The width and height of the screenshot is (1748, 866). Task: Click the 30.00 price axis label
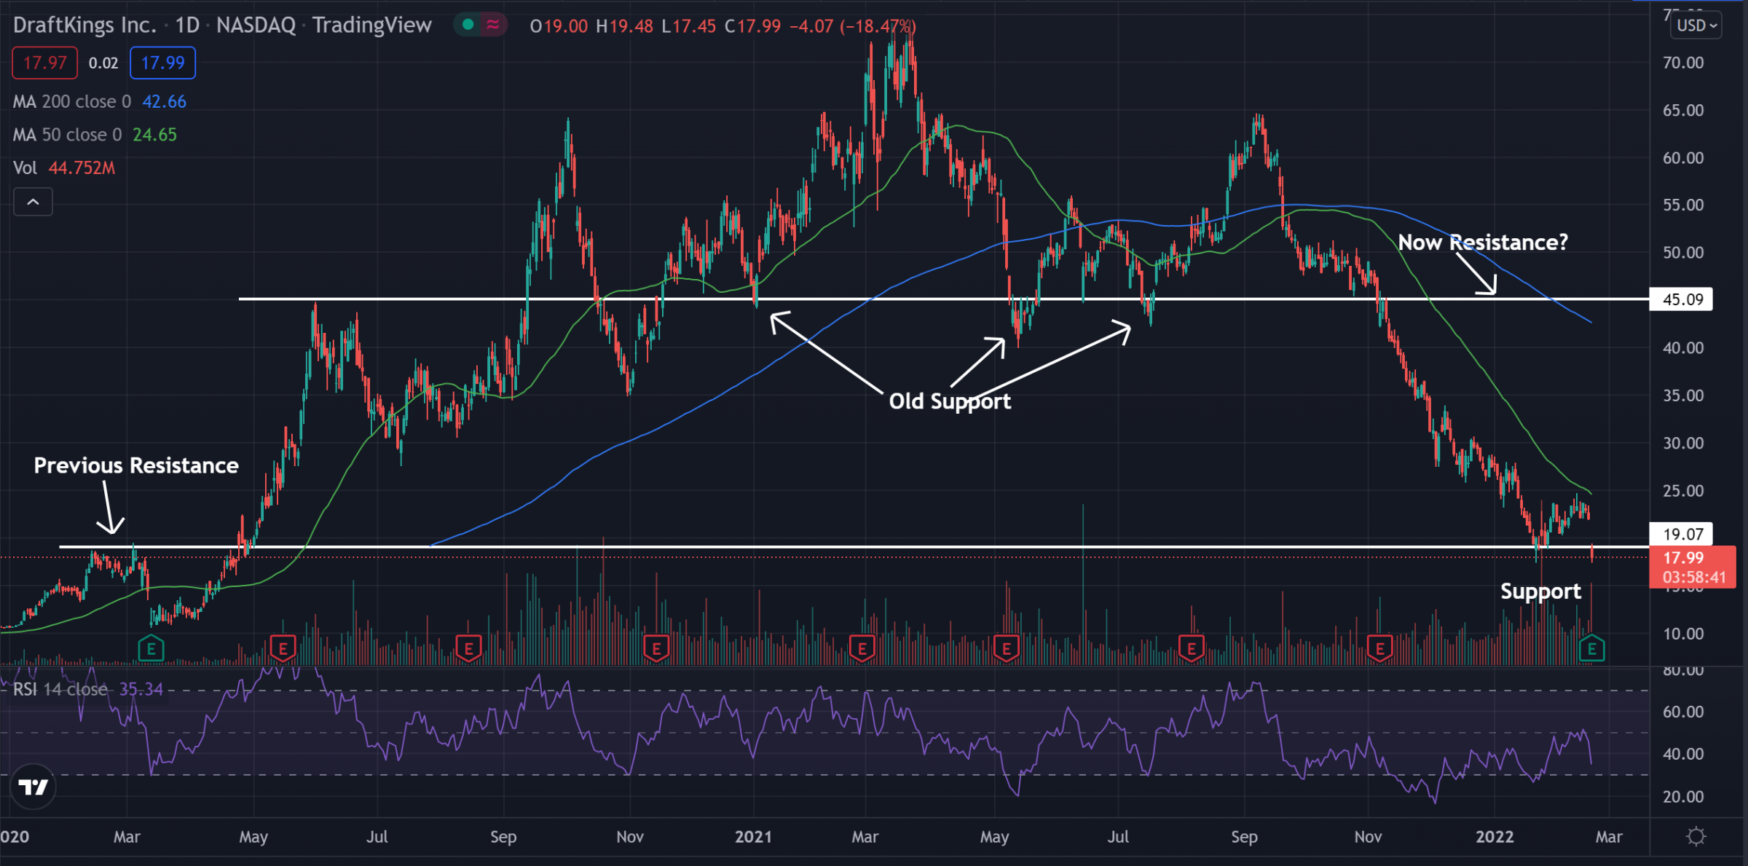(x=1683, y=443)
